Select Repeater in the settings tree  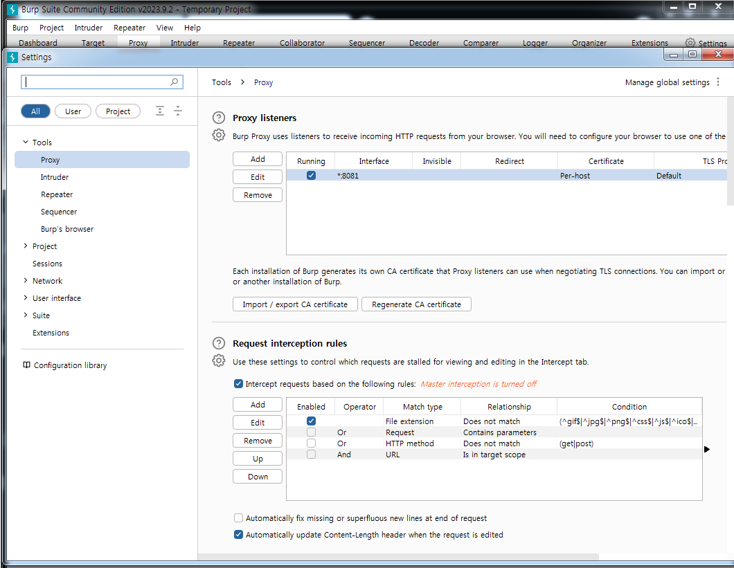(x=57, y=194)
